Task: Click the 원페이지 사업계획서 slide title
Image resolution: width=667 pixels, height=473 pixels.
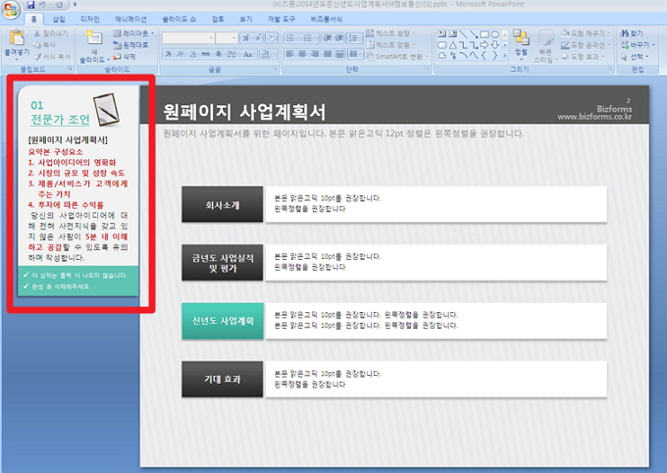Action: coord(244,112)
